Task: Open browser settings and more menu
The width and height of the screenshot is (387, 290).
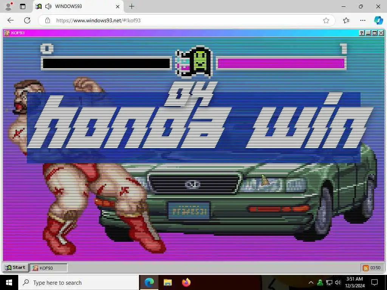Action: tap(362, 20)
